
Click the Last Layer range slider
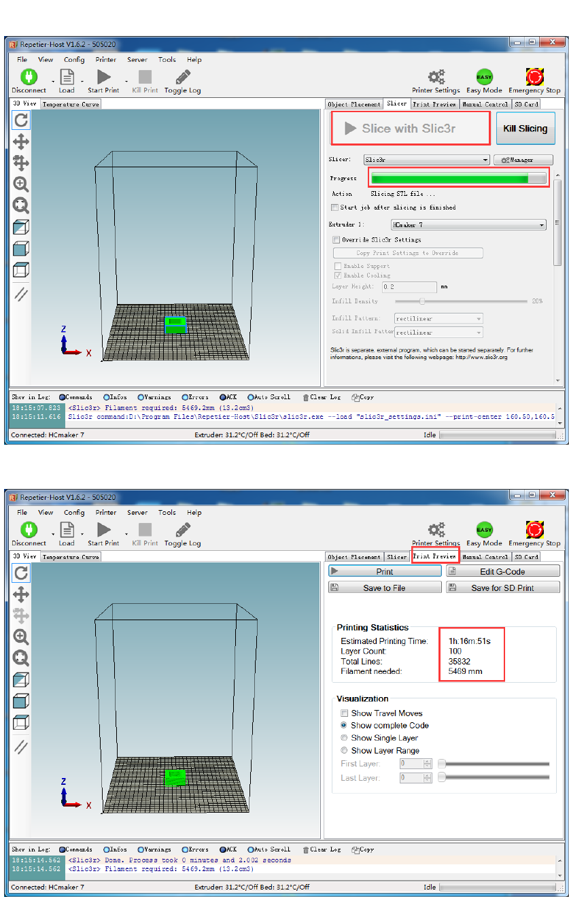[494, 778]
